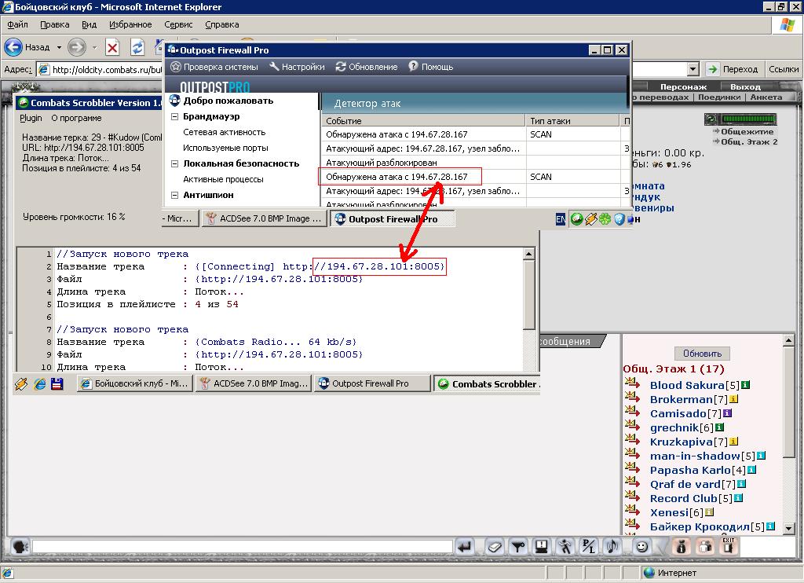This screenshot has height=583, width=804.
Task: Open info icon next to Papasha Karlo
Action: 751,470
